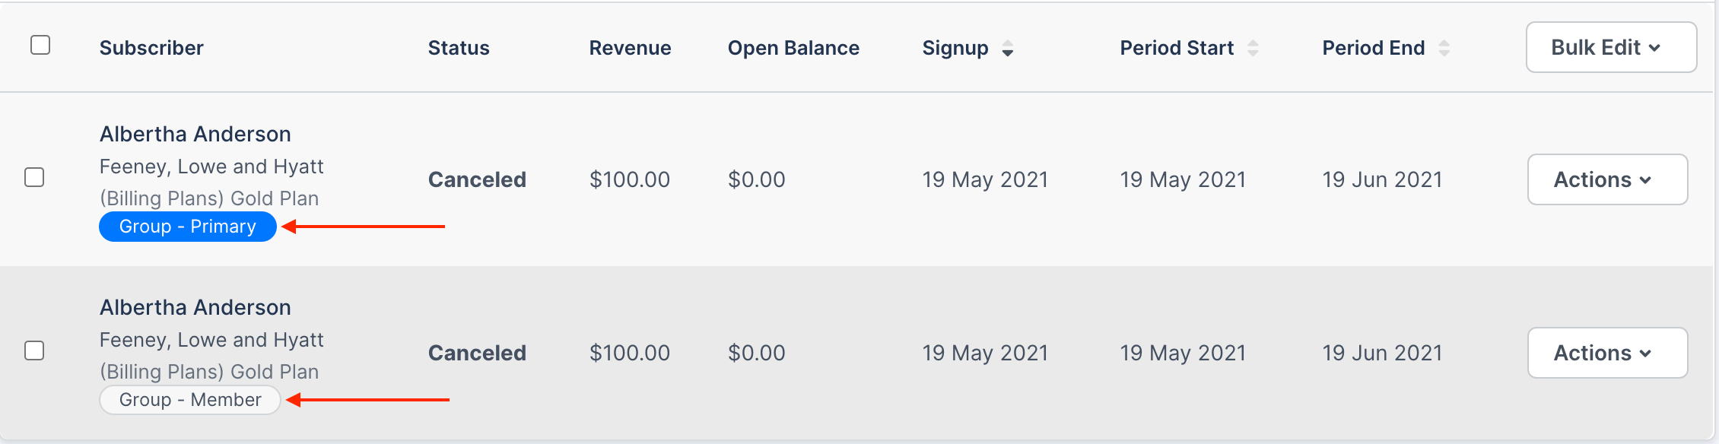Open the Bulk Edit dropdown
The width and height of the screenshot is (1719, 444).
pos(1611,47)
